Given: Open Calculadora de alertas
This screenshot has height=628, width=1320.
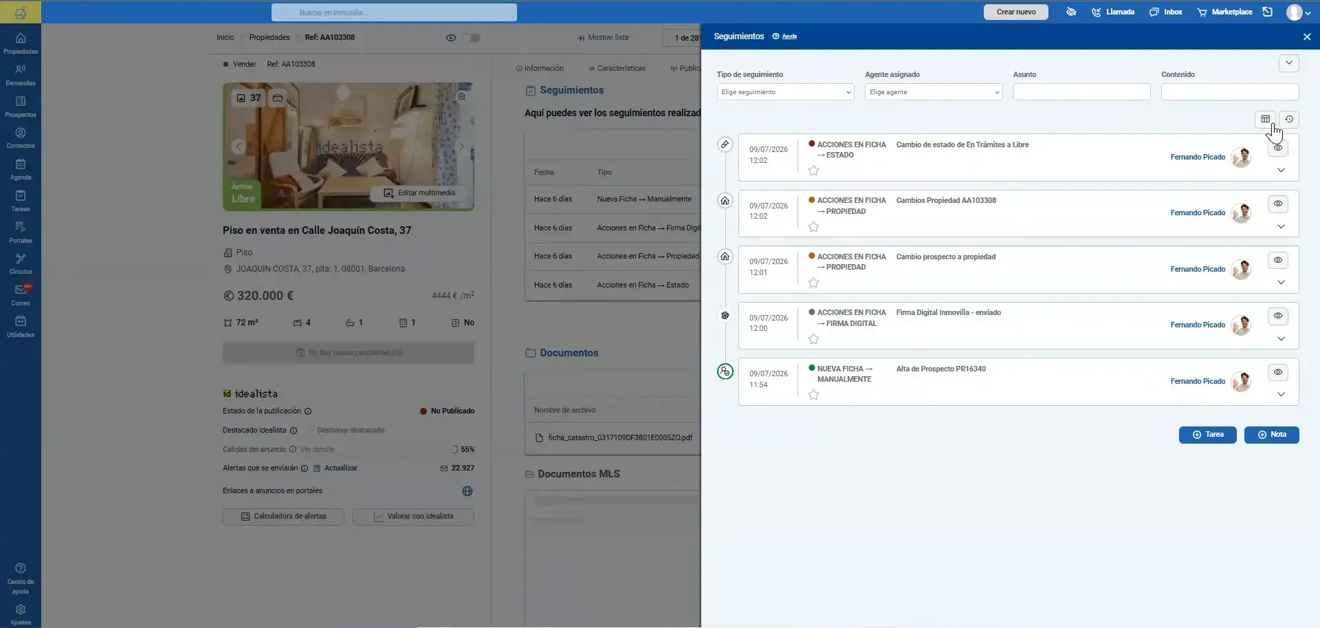Looking at the screenshot, I should (x=283, y=517).
